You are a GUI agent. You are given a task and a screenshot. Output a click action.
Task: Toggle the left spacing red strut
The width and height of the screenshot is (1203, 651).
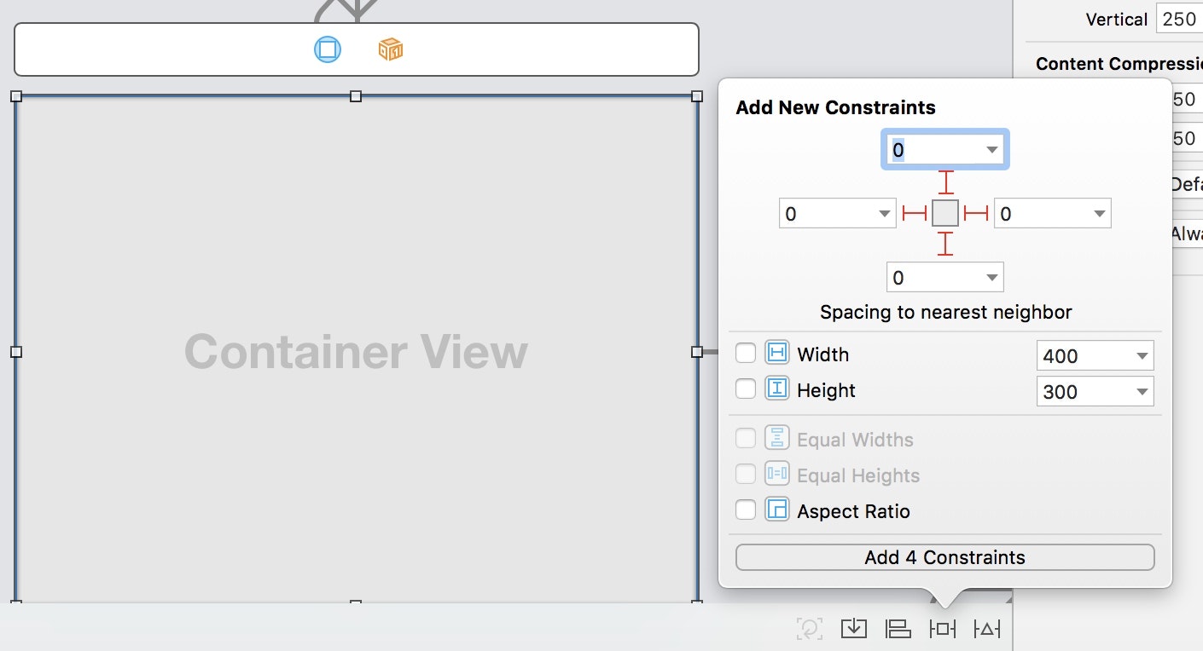click(915, 213)
